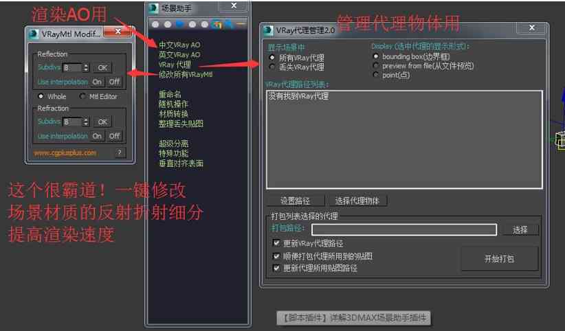The height and width of the screenshot is (331, 565).
Task: Click Refraction Subdivs spinner arrows
Action: click(86, 122)
